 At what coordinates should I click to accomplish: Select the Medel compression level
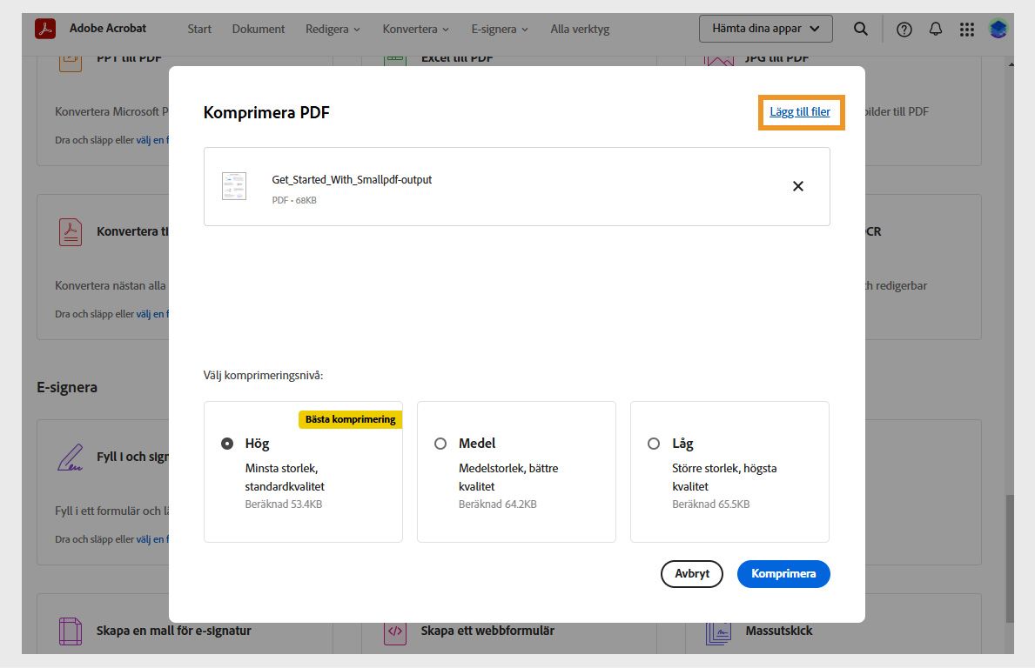pyautogui.click(x=440, y=444)
